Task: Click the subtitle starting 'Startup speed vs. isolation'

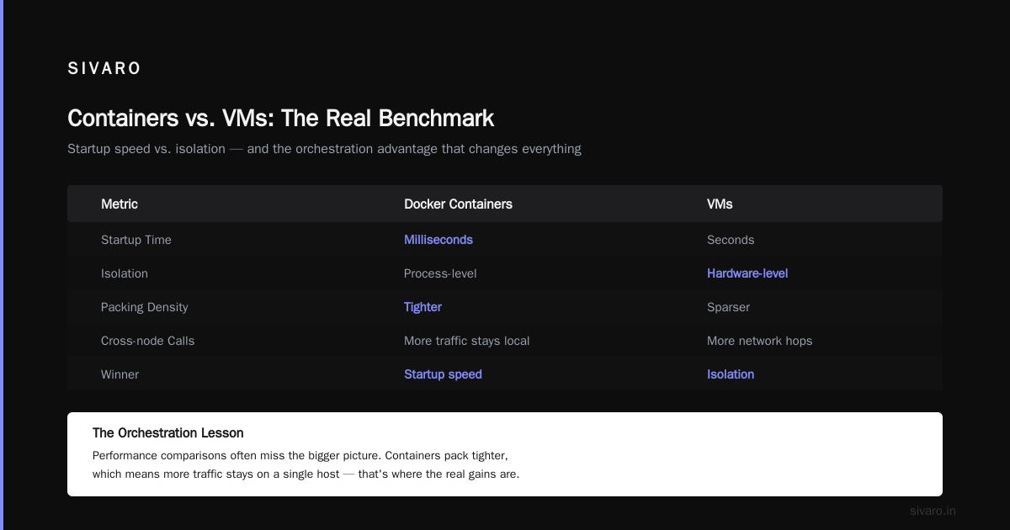Action: 324,149
